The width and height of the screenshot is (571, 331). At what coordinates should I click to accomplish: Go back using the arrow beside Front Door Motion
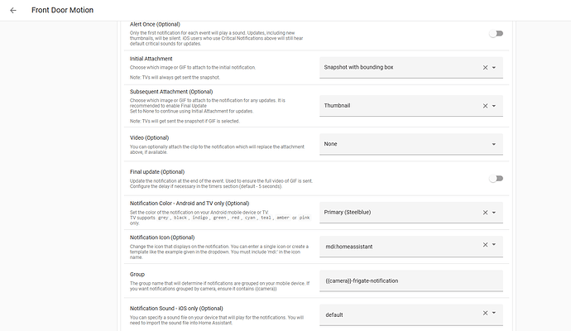click(12, 11)
